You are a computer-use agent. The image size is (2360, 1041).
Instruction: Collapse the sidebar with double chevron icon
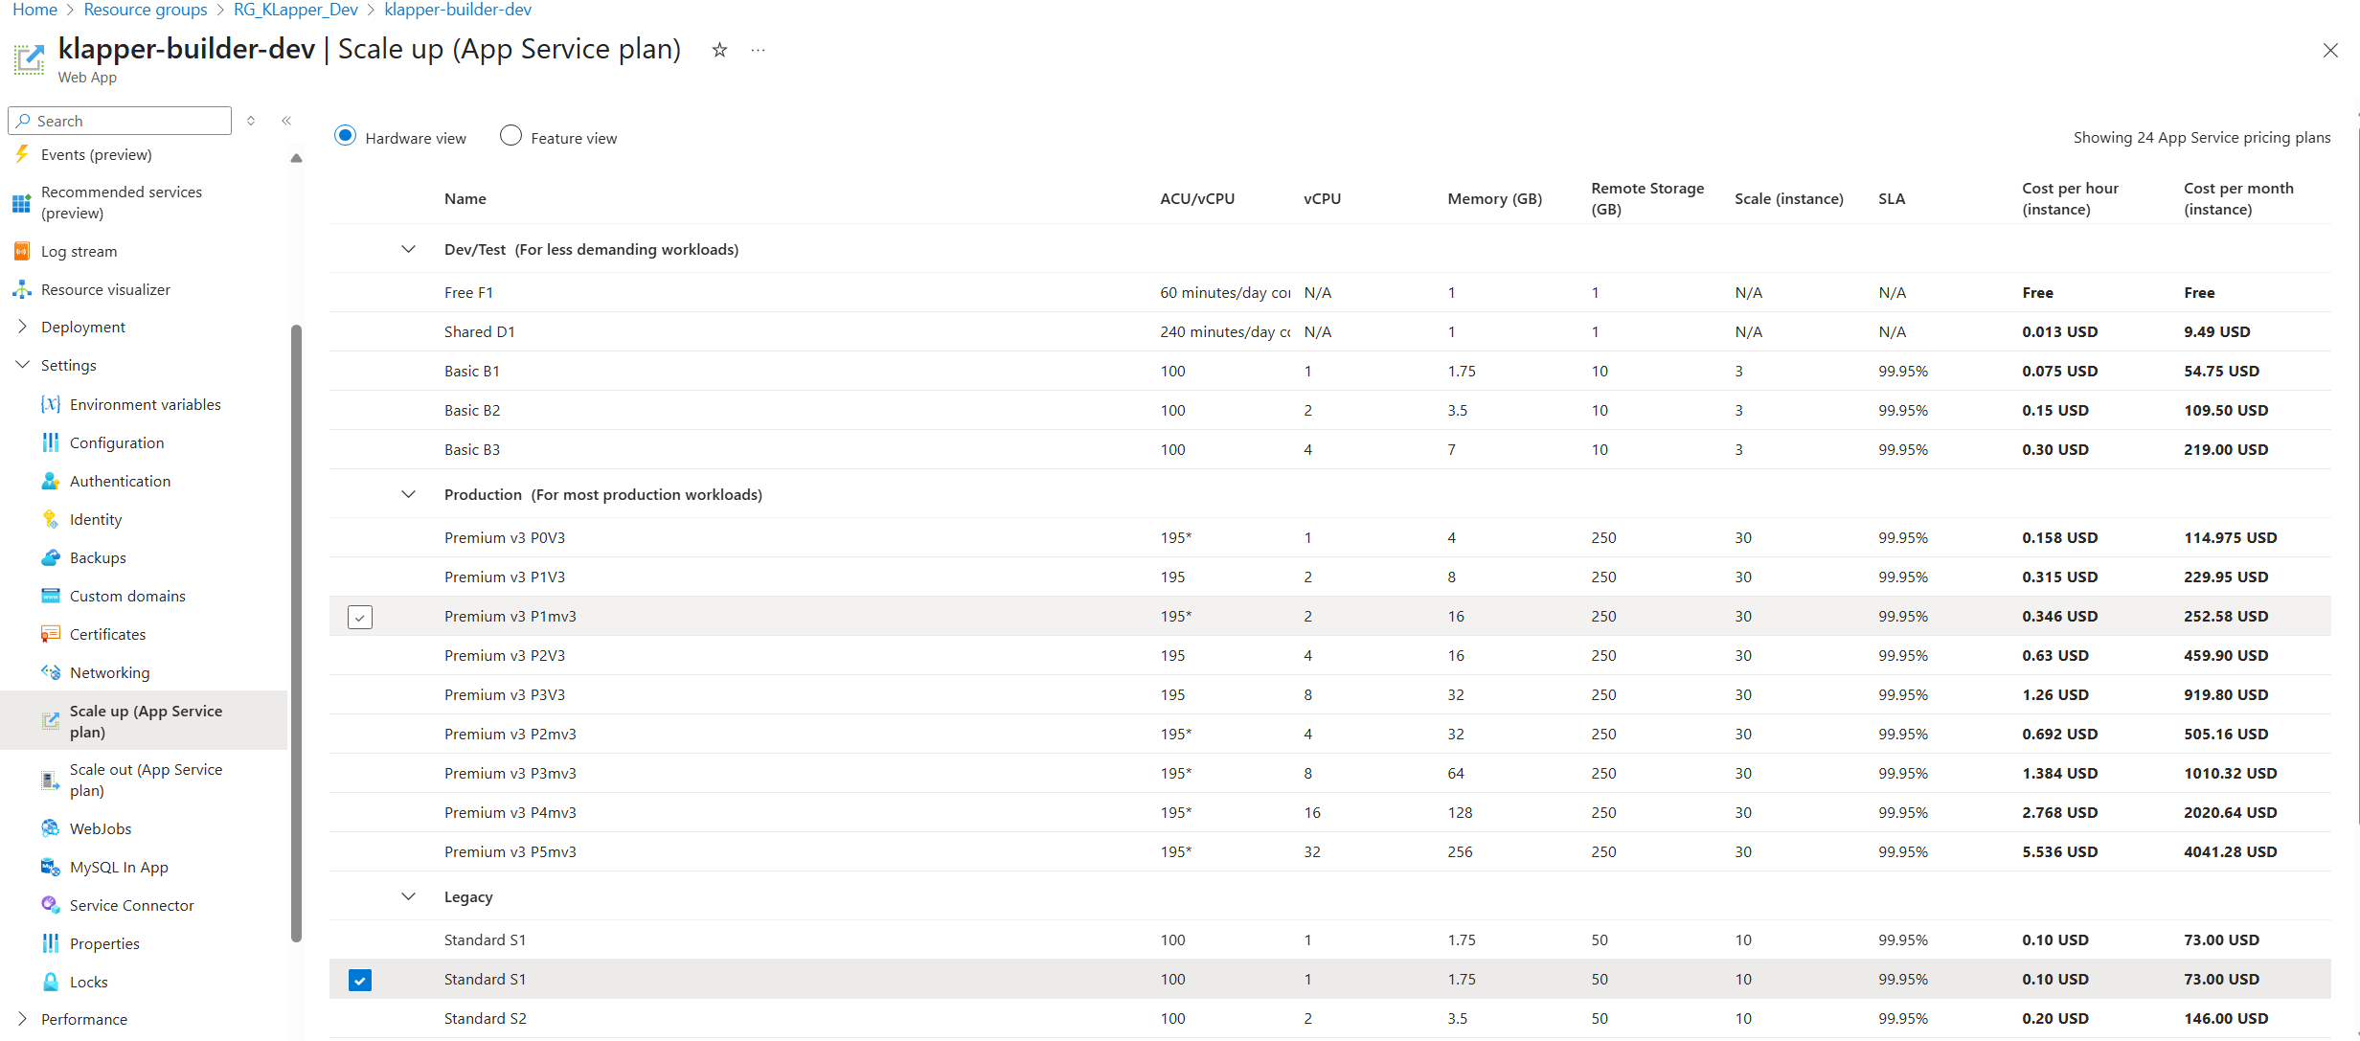pos(286,121)
